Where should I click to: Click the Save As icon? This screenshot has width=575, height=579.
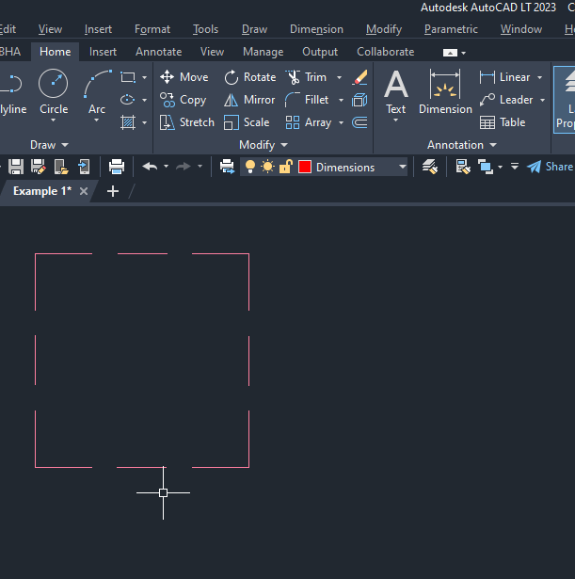[38, 167]
